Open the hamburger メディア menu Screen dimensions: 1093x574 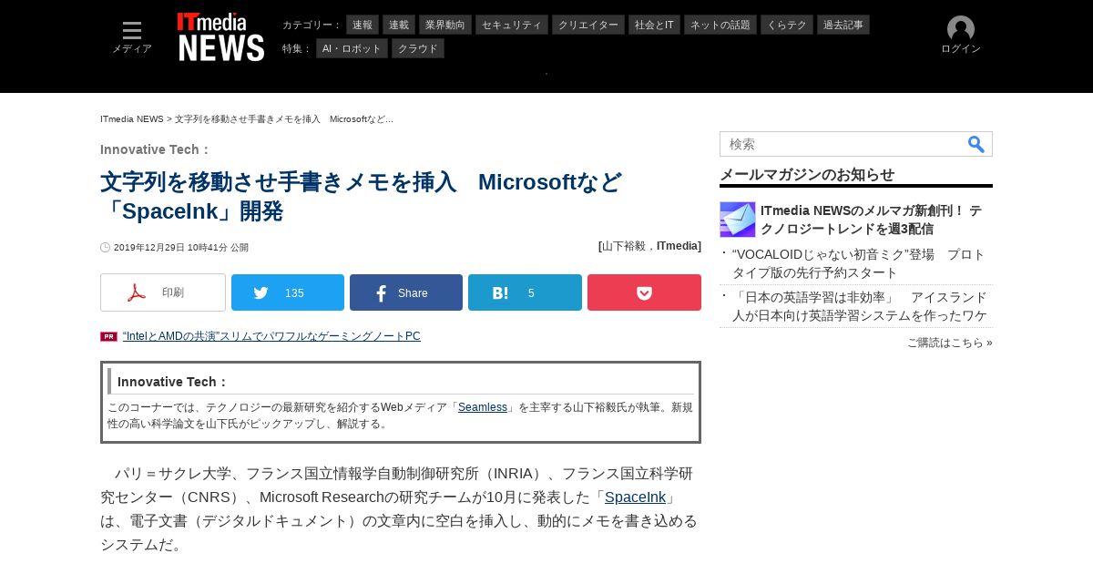coord(132,37)
